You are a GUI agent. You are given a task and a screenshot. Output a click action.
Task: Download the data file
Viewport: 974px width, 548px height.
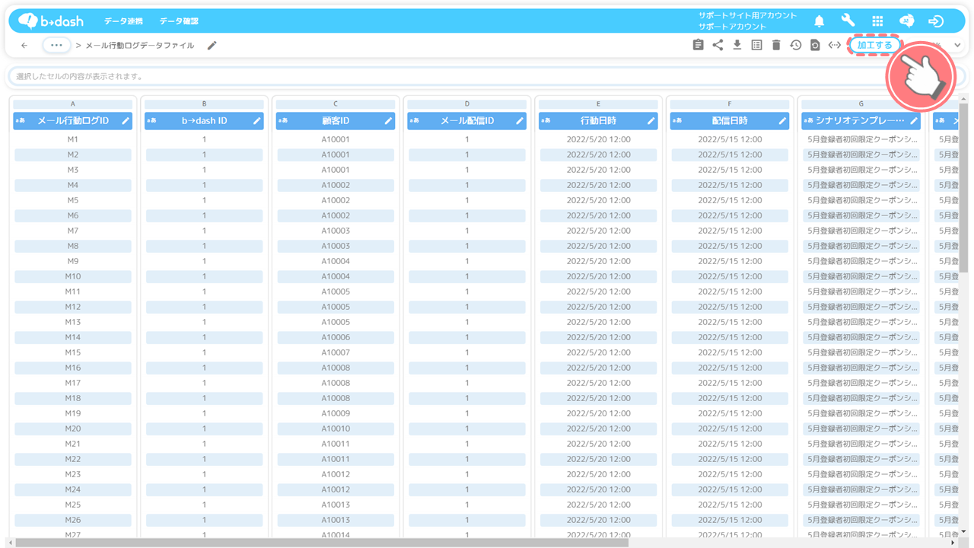pos(737,46)
